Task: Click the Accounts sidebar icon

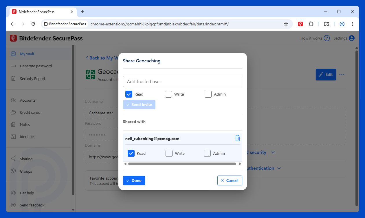Action: pos(13,100)
